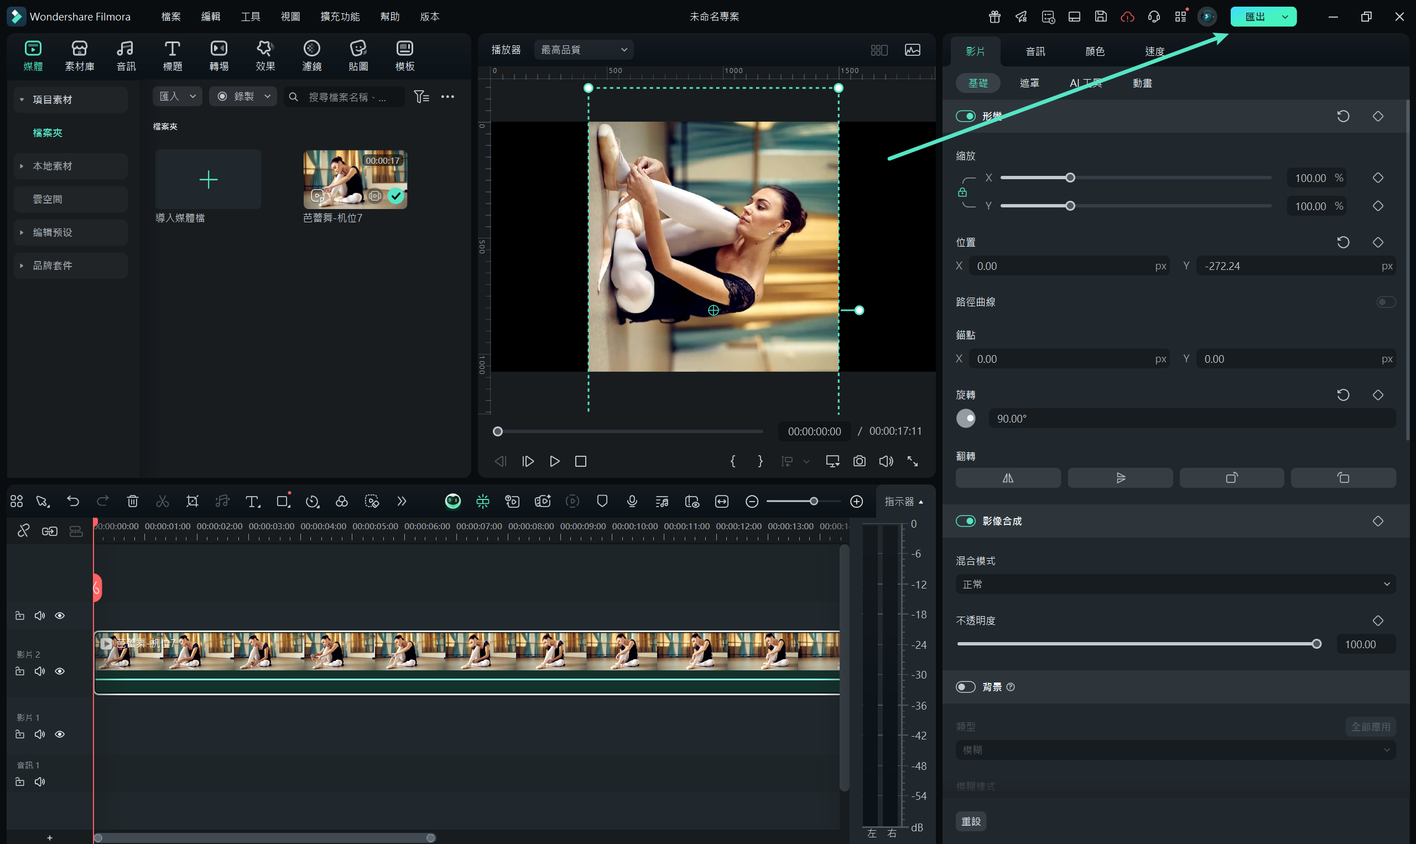
Task: Select the 芭蕾舞-机位7 media thumbnail
Action: 355,179
